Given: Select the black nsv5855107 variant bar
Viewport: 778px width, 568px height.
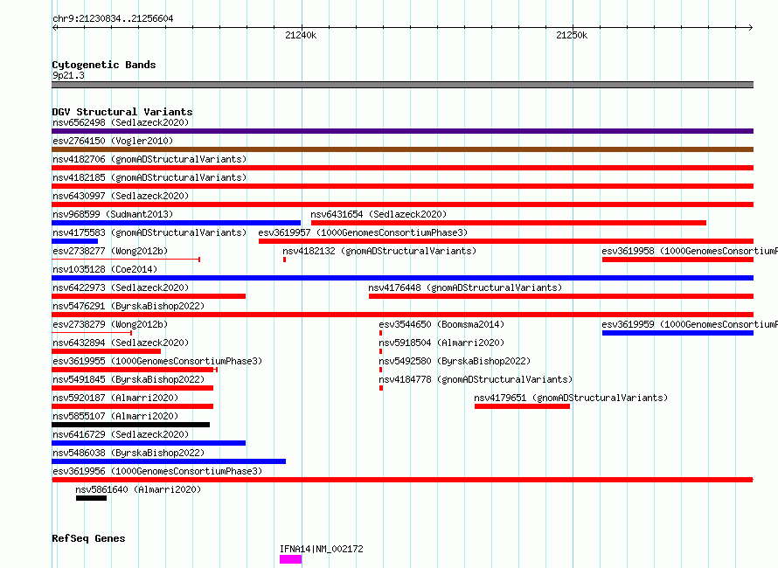Looking at the screenshot, I should (130, 425).
